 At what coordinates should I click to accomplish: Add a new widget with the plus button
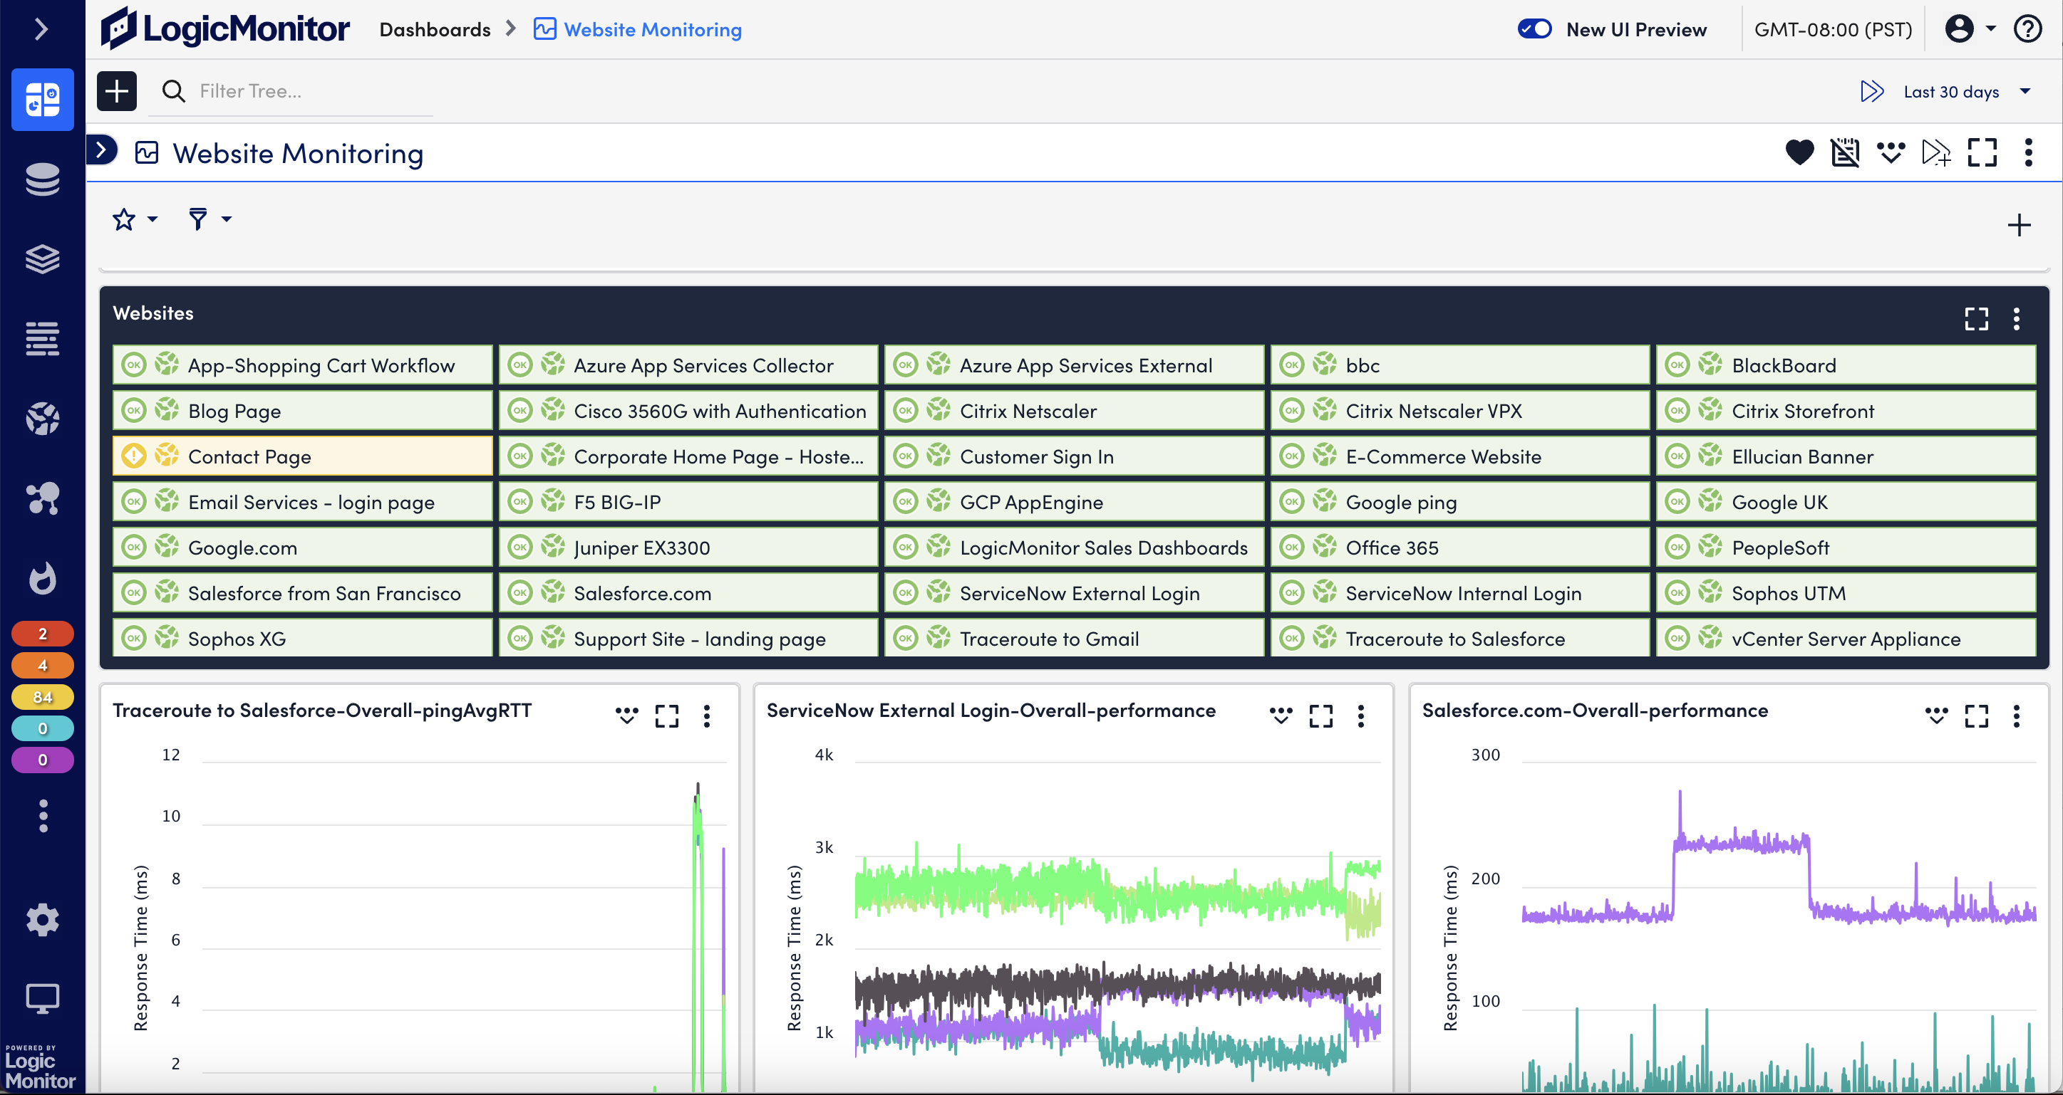(x=2019, y=225)
